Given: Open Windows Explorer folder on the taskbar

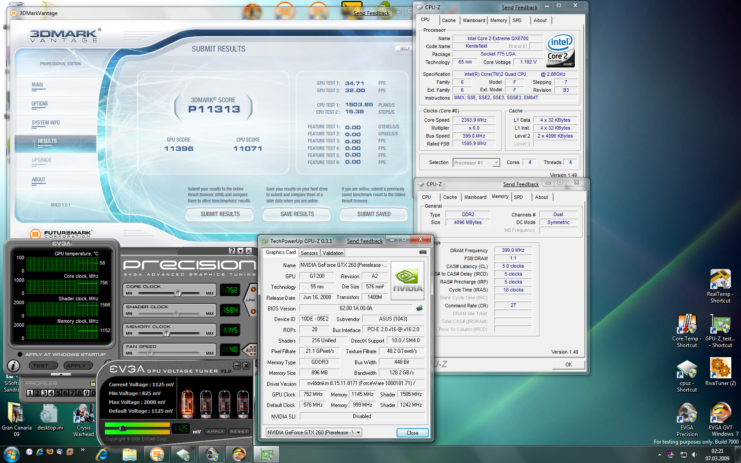Looking at the screenshot, I should (129, 454).
